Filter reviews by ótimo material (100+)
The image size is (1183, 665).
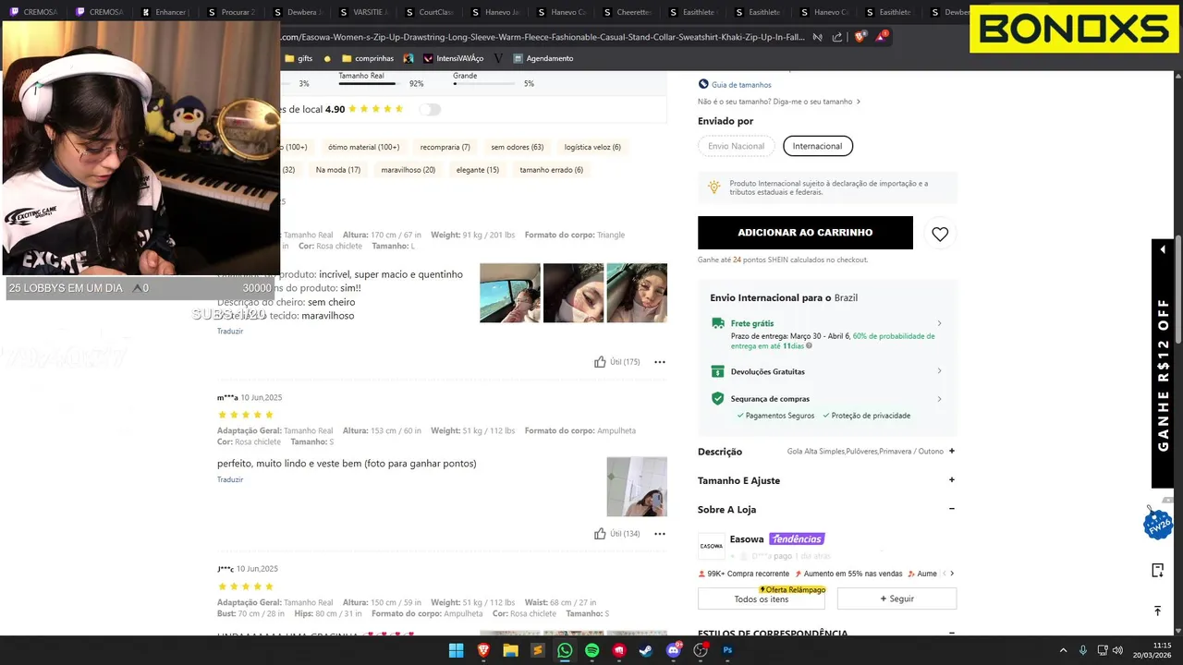363,147
